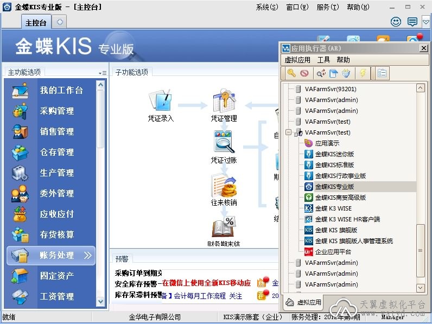Open the 系统(S) menu
The image size is (432, 324).
coord(266,7)
